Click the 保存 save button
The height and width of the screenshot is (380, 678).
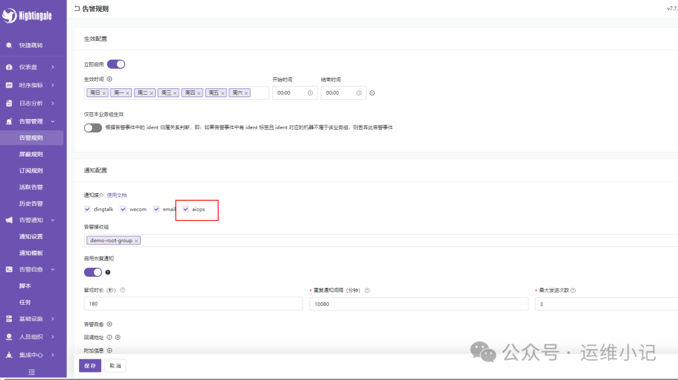(90, 365)
